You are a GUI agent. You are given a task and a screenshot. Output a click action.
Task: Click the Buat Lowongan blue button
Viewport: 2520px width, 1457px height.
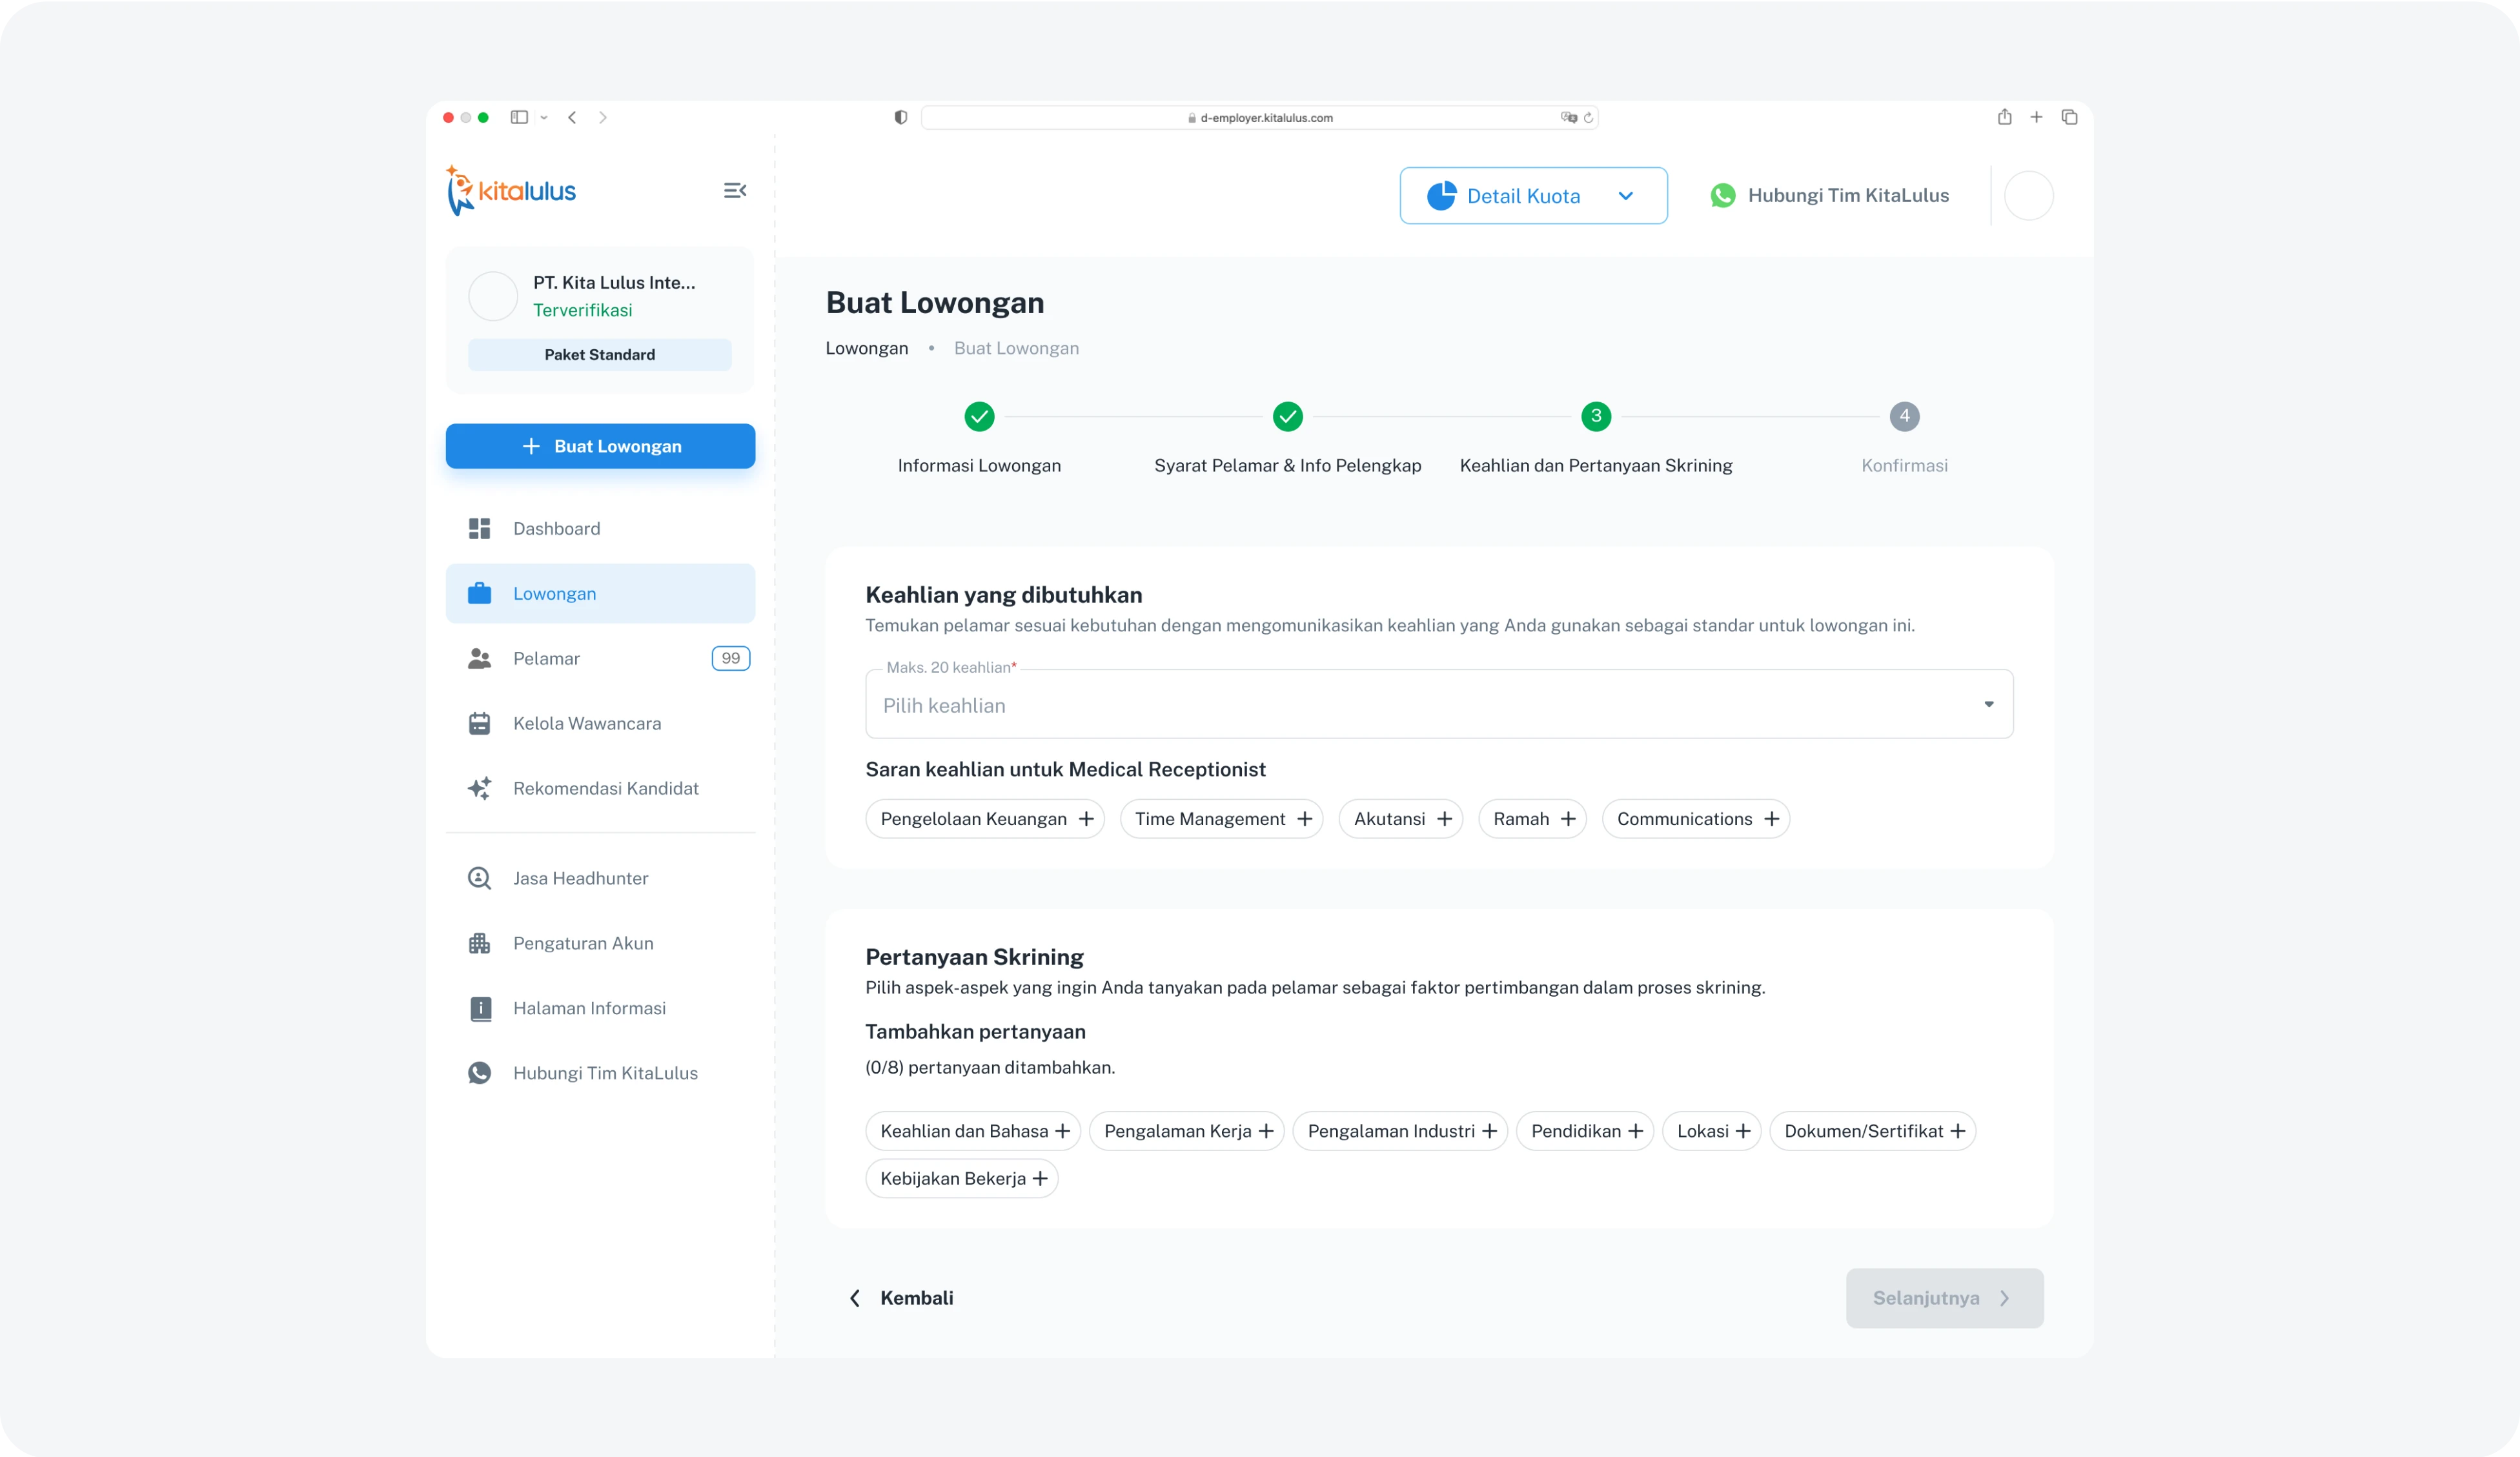click(x=600, y=446)
